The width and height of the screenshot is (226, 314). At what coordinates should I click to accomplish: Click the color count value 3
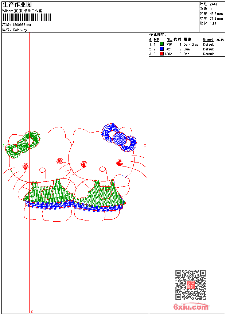pyautogui.click(x=211, y=9)
